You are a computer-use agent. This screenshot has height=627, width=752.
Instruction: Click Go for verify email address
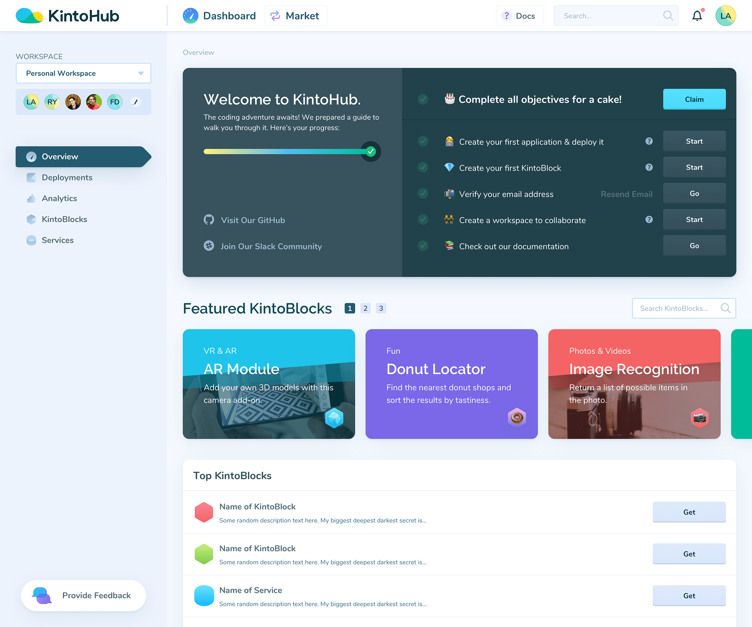coord(694,193)
